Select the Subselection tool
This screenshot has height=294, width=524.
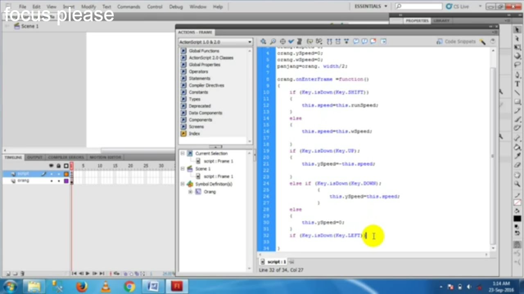click(517, 39)
